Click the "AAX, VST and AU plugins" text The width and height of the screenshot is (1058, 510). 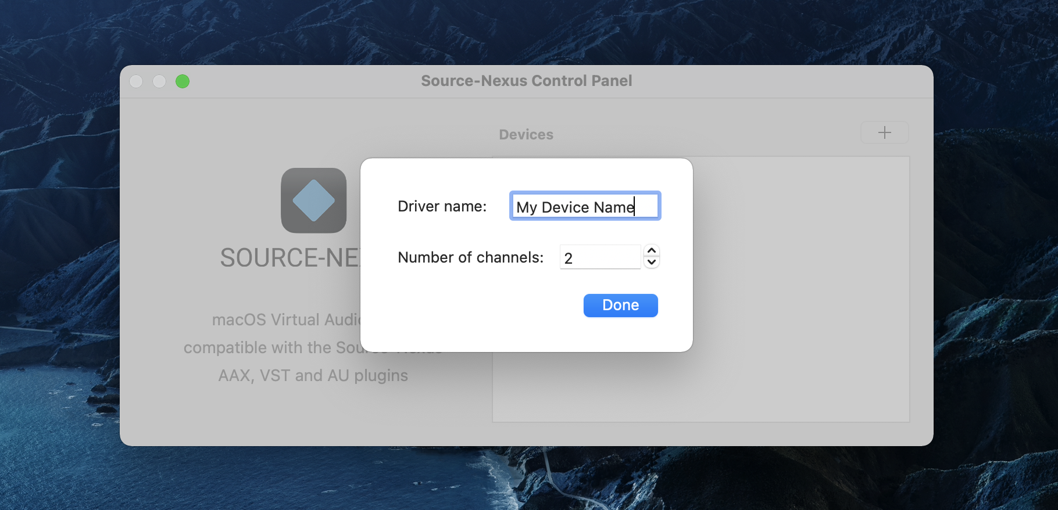pyautogui.click(x=313, y=376)
